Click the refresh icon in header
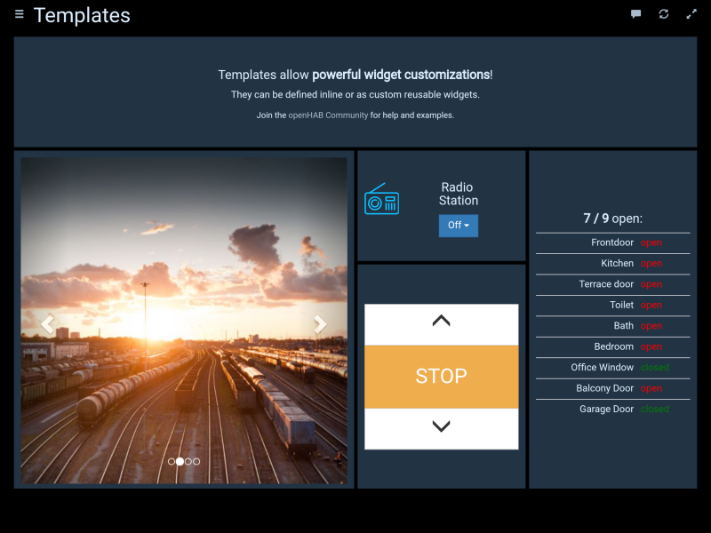The height and width of the screenshot is (533, 711). tap(664, 14)
